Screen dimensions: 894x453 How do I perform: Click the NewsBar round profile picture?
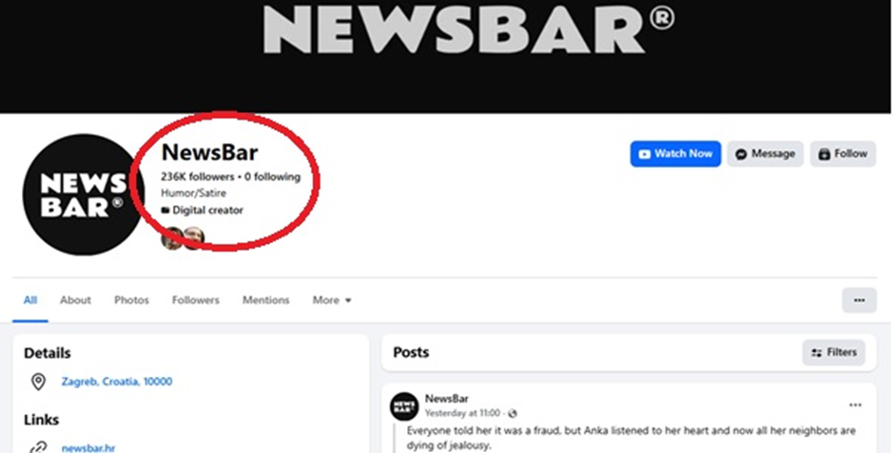[x=83, y=194]
